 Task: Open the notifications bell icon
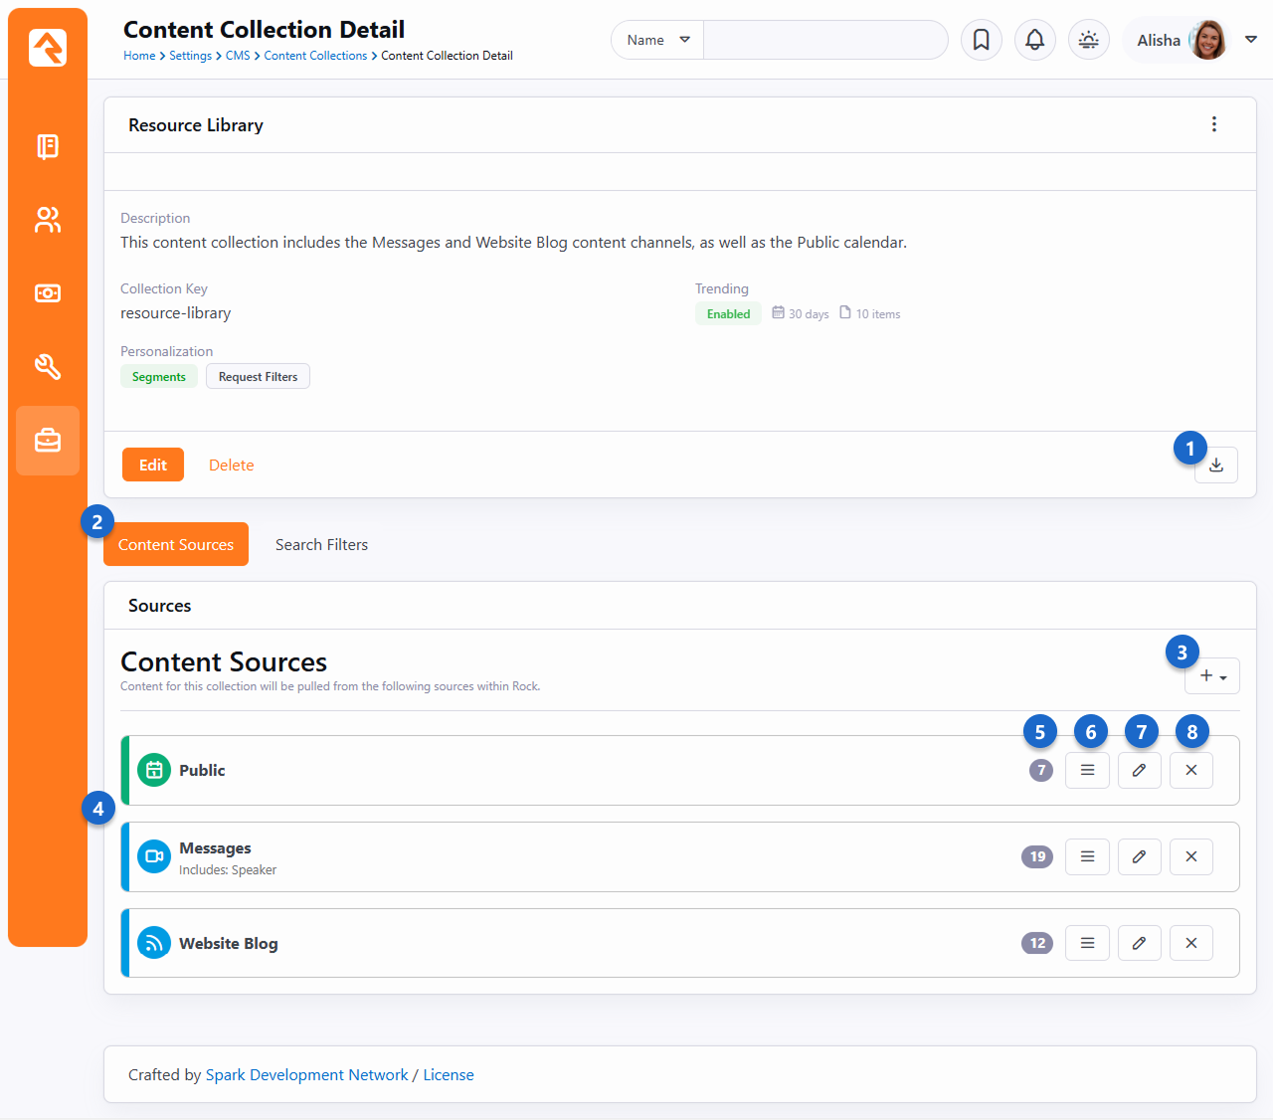1035,40
